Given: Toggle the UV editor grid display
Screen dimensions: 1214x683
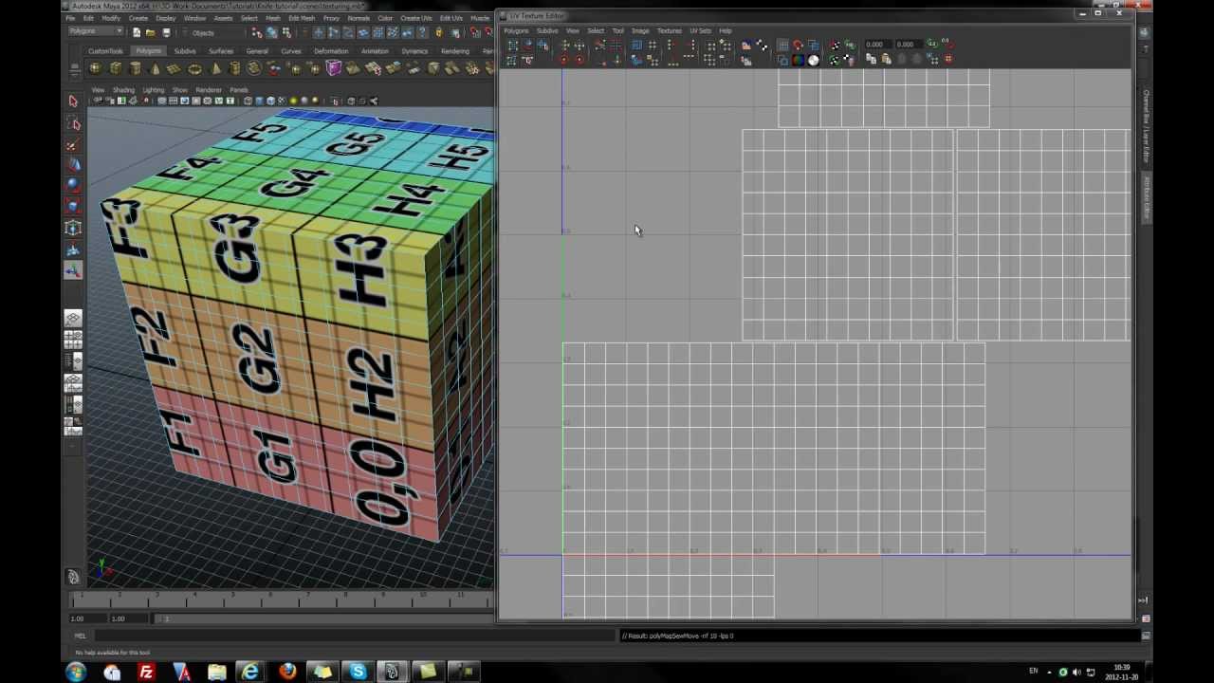Looking at the screenshot, I should point(782,46).
